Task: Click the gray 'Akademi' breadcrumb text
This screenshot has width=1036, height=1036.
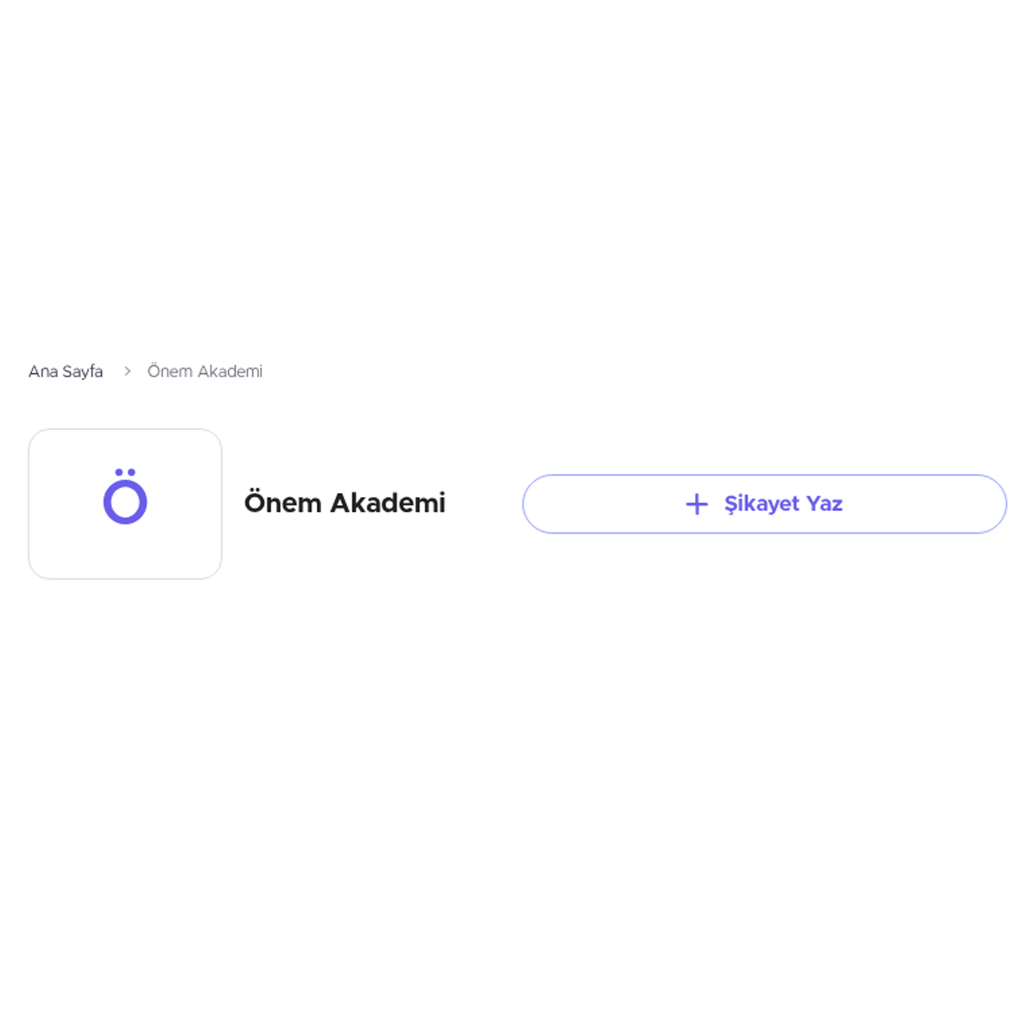Action: tap(230, 371)
